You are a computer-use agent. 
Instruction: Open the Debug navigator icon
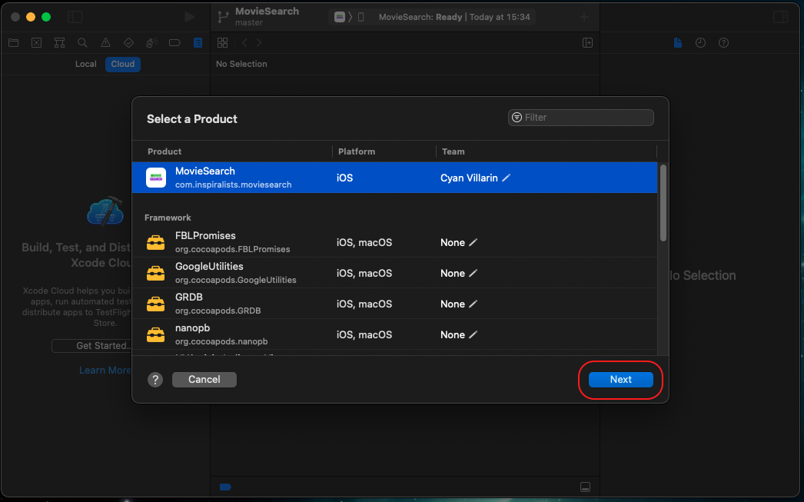click(151, 43)
